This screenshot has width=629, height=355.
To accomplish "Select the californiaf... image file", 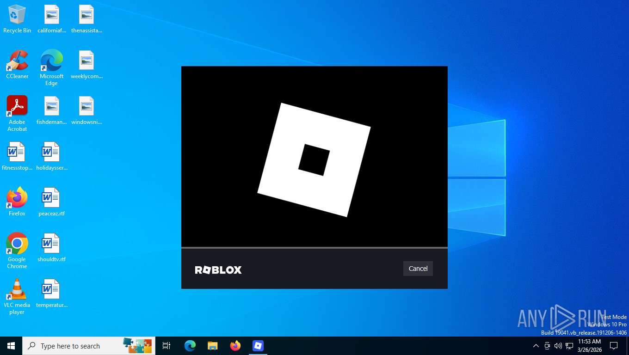I will (x=52, y=19).
